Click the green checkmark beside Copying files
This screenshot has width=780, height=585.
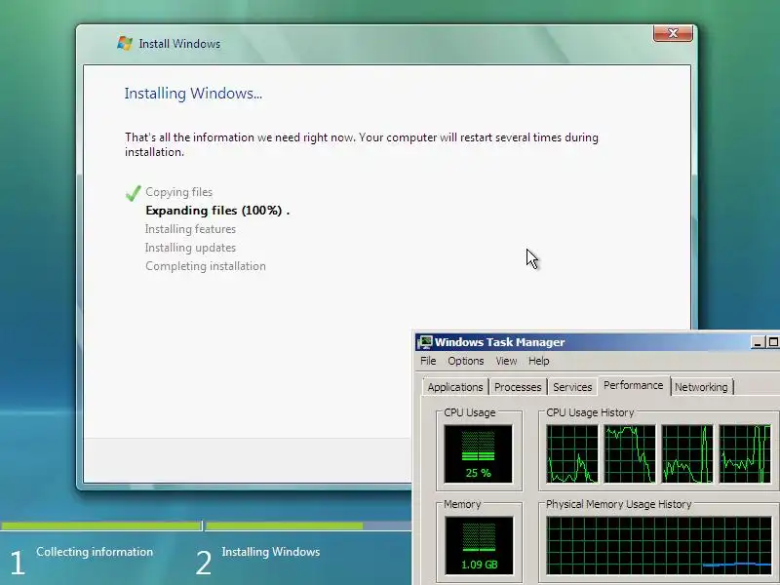click(133, 193)
